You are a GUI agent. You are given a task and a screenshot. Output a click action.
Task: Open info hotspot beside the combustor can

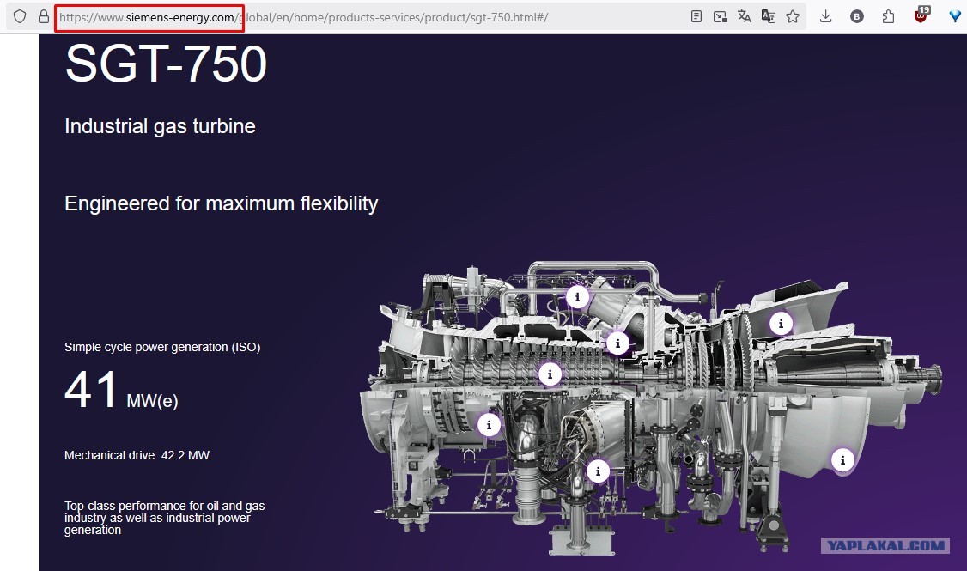pos(617,343)
